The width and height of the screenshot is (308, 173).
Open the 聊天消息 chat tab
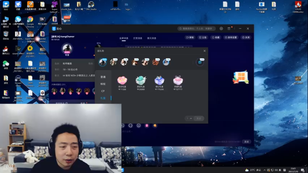152,38
